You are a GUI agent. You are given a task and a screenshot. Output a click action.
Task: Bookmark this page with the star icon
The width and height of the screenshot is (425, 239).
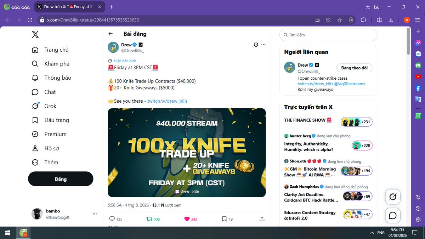(x=340, y=20)
